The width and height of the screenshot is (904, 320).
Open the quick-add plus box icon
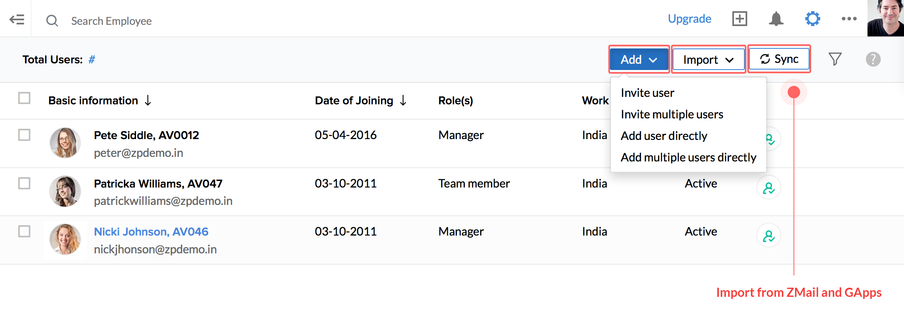coord(739,19)
